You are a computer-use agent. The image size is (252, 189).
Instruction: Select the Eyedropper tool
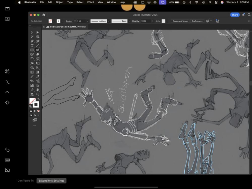coord(38,77)
